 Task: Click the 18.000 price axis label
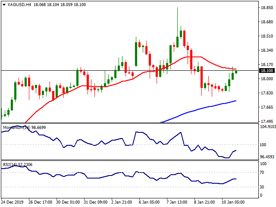[267, 78]
